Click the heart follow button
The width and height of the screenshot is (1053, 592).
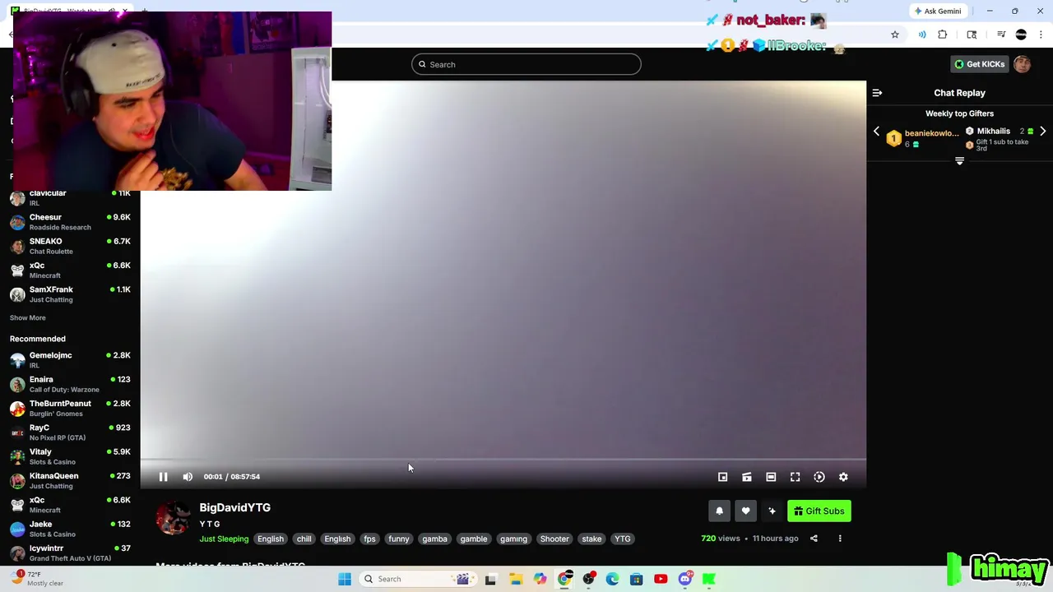tap(745, 511)
